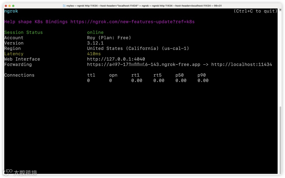Click the 'Latency' label
285x178 pixels.
(14, 54)
